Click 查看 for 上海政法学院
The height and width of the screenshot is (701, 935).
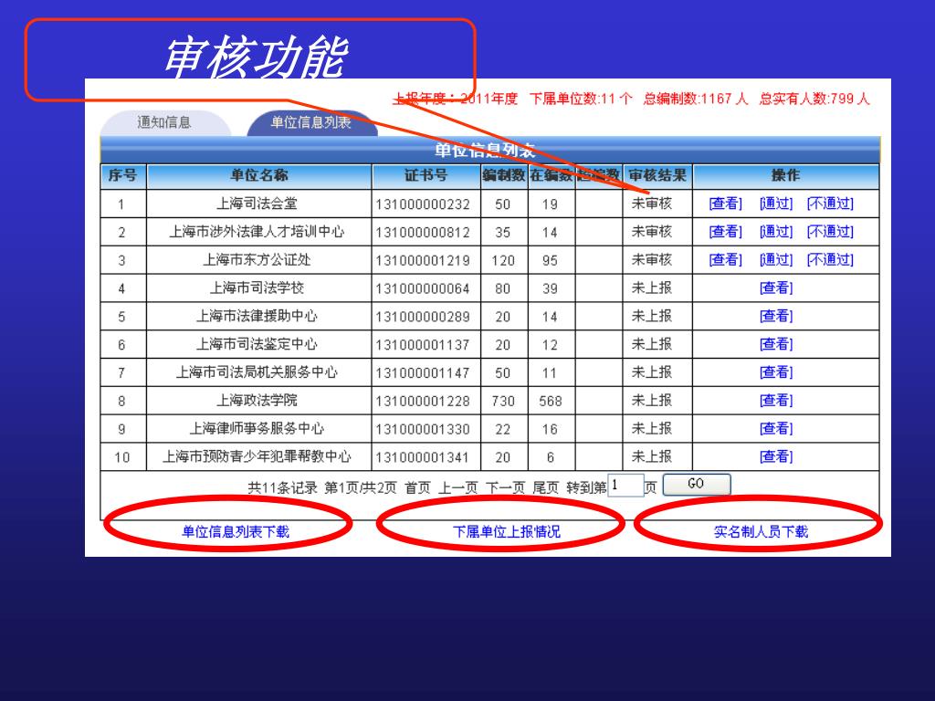click(776, 400)
